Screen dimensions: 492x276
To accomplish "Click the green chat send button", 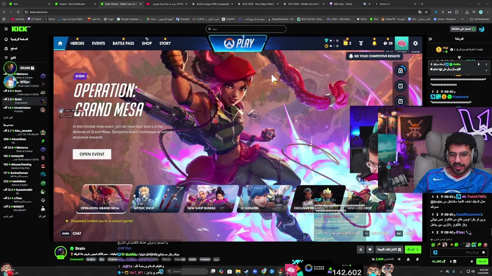I will click(x=482, y=261).
